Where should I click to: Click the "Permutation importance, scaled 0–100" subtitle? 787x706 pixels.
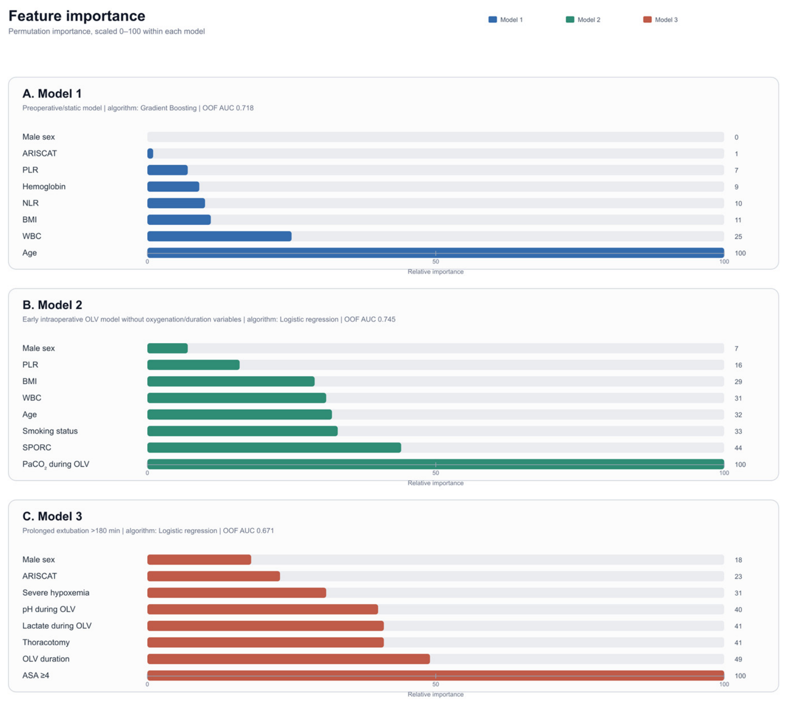tap(106, 31)
